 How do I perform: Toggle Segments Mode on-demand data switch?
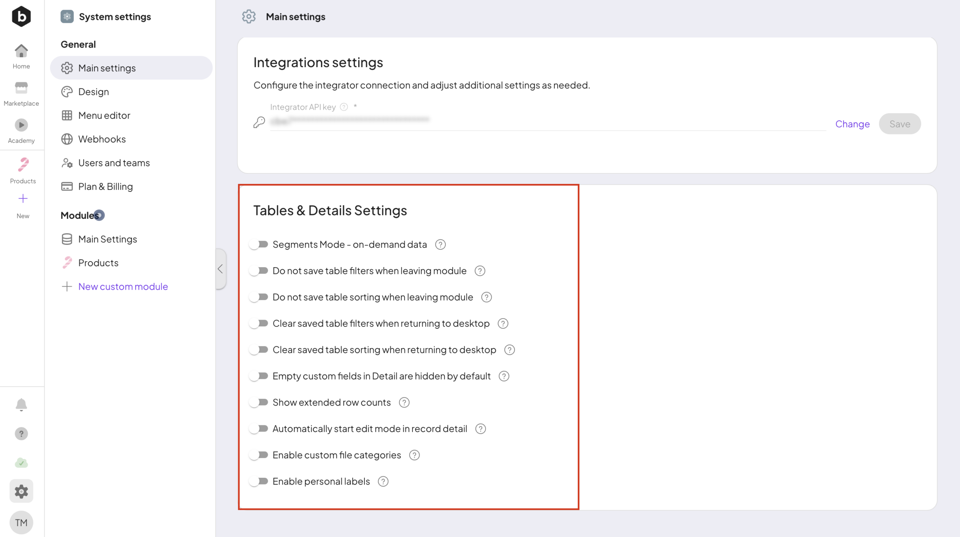point(259,245)
